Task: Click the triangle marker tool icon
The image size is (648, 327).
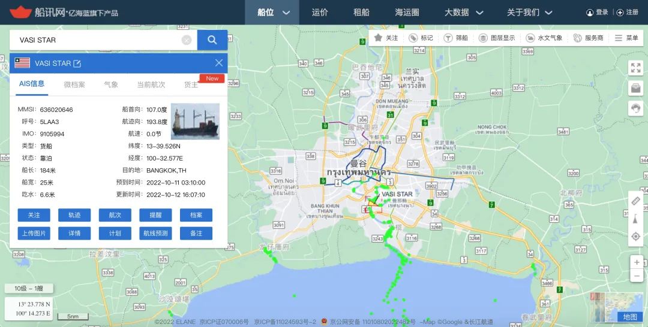Action: coord(635,219)
